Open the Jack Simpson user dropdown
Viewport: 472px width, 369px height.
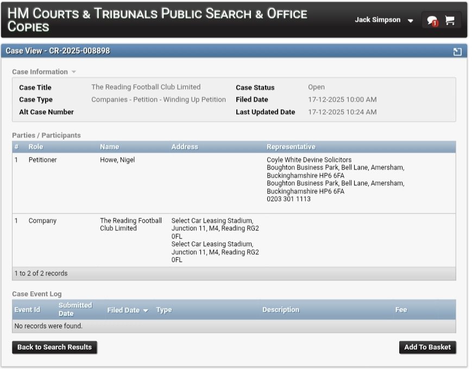pos(383,20)
